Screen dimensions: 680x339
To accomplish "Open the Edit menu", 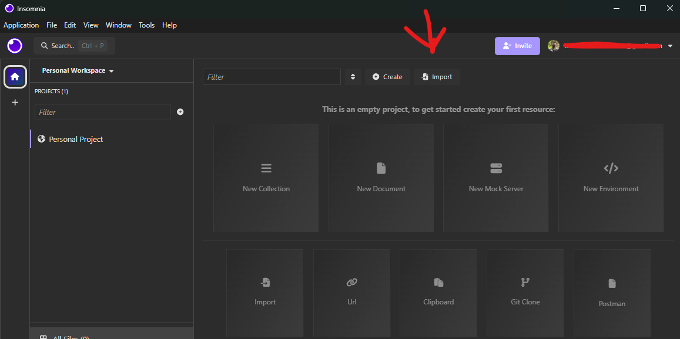I will coord(70,25).
